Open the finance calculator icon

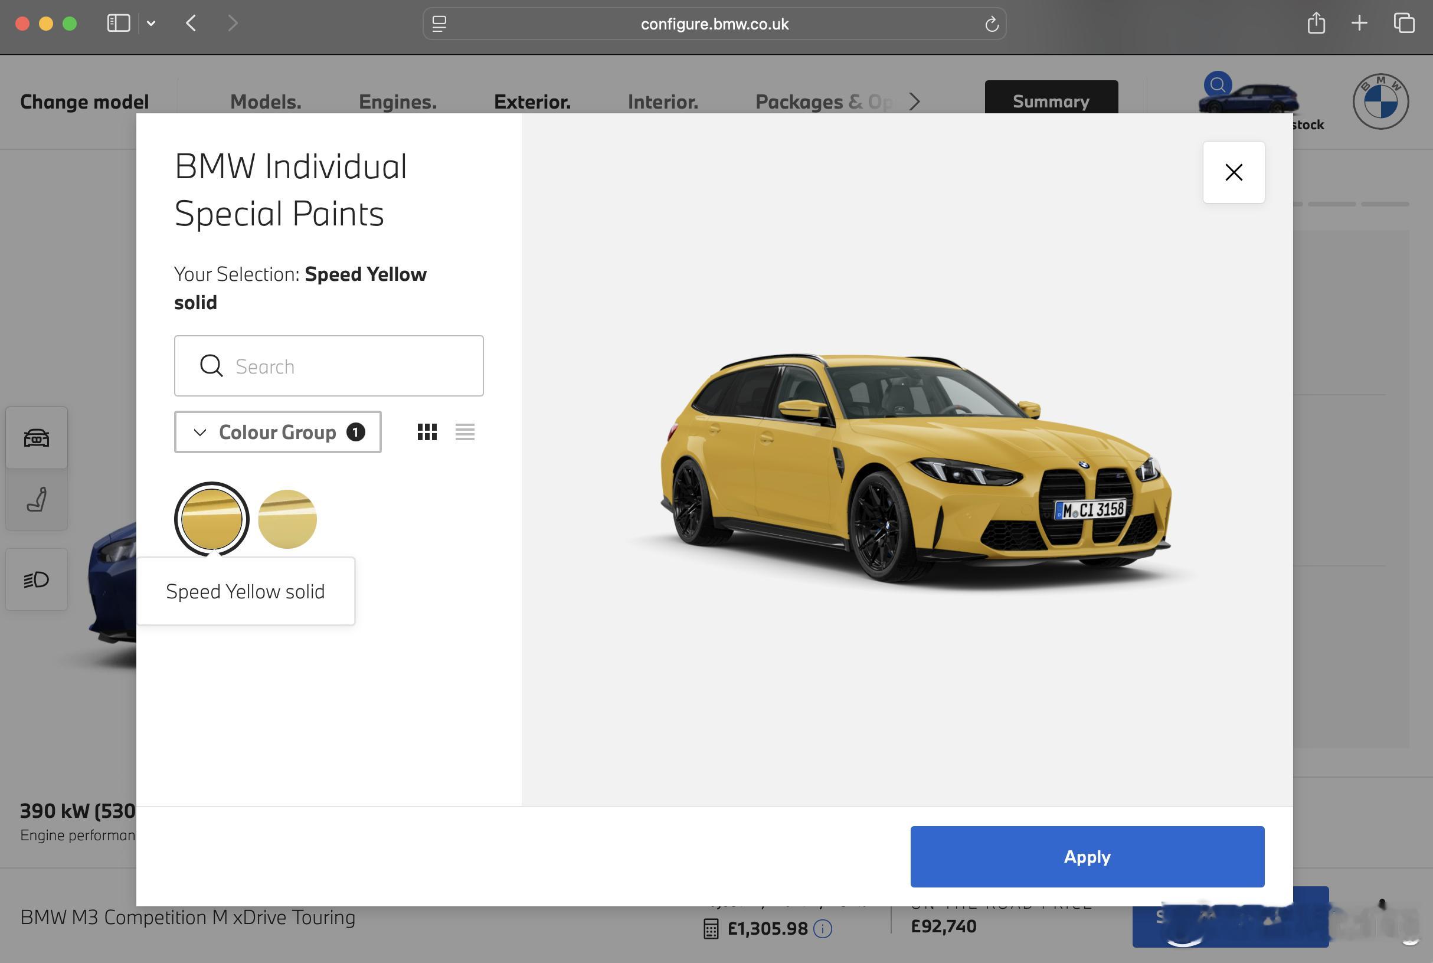pos(710,928)
